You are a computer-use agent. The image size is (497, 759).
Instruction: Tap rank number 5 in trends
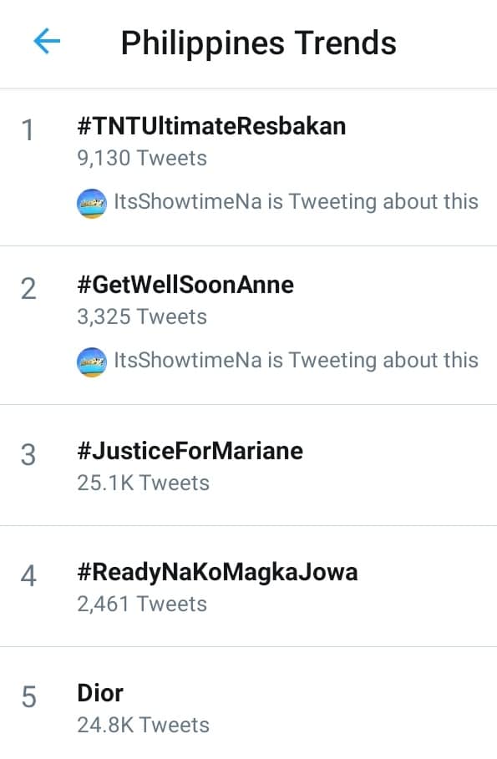28,697
